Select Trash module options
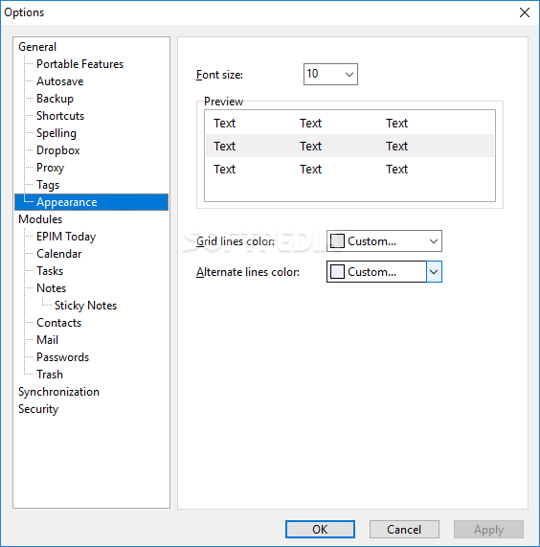Screen dimensions: 540x547 [50, 375]
